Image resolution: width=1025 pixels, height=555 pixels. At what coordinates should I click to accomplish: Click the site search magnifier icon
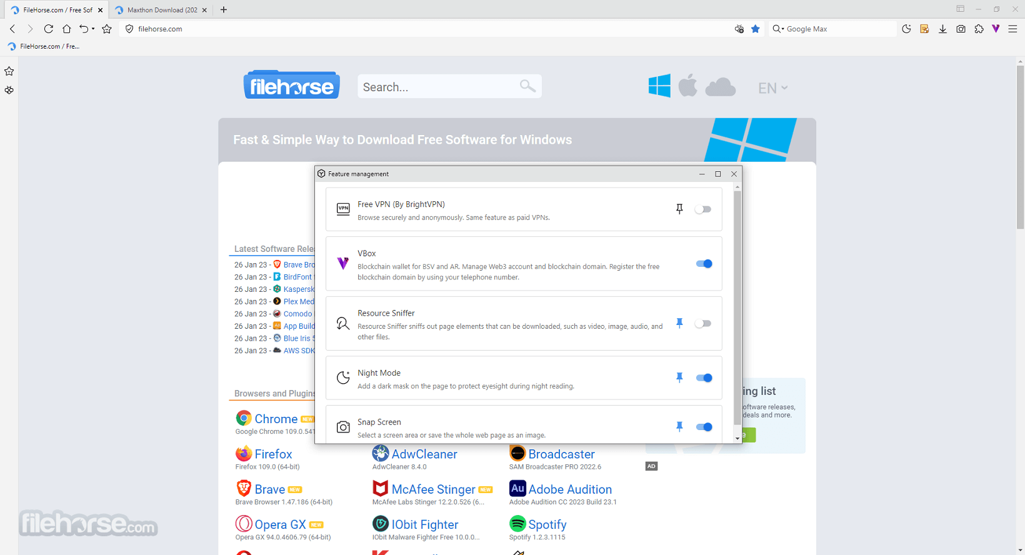pyautogui.click(x=528, y=86)
